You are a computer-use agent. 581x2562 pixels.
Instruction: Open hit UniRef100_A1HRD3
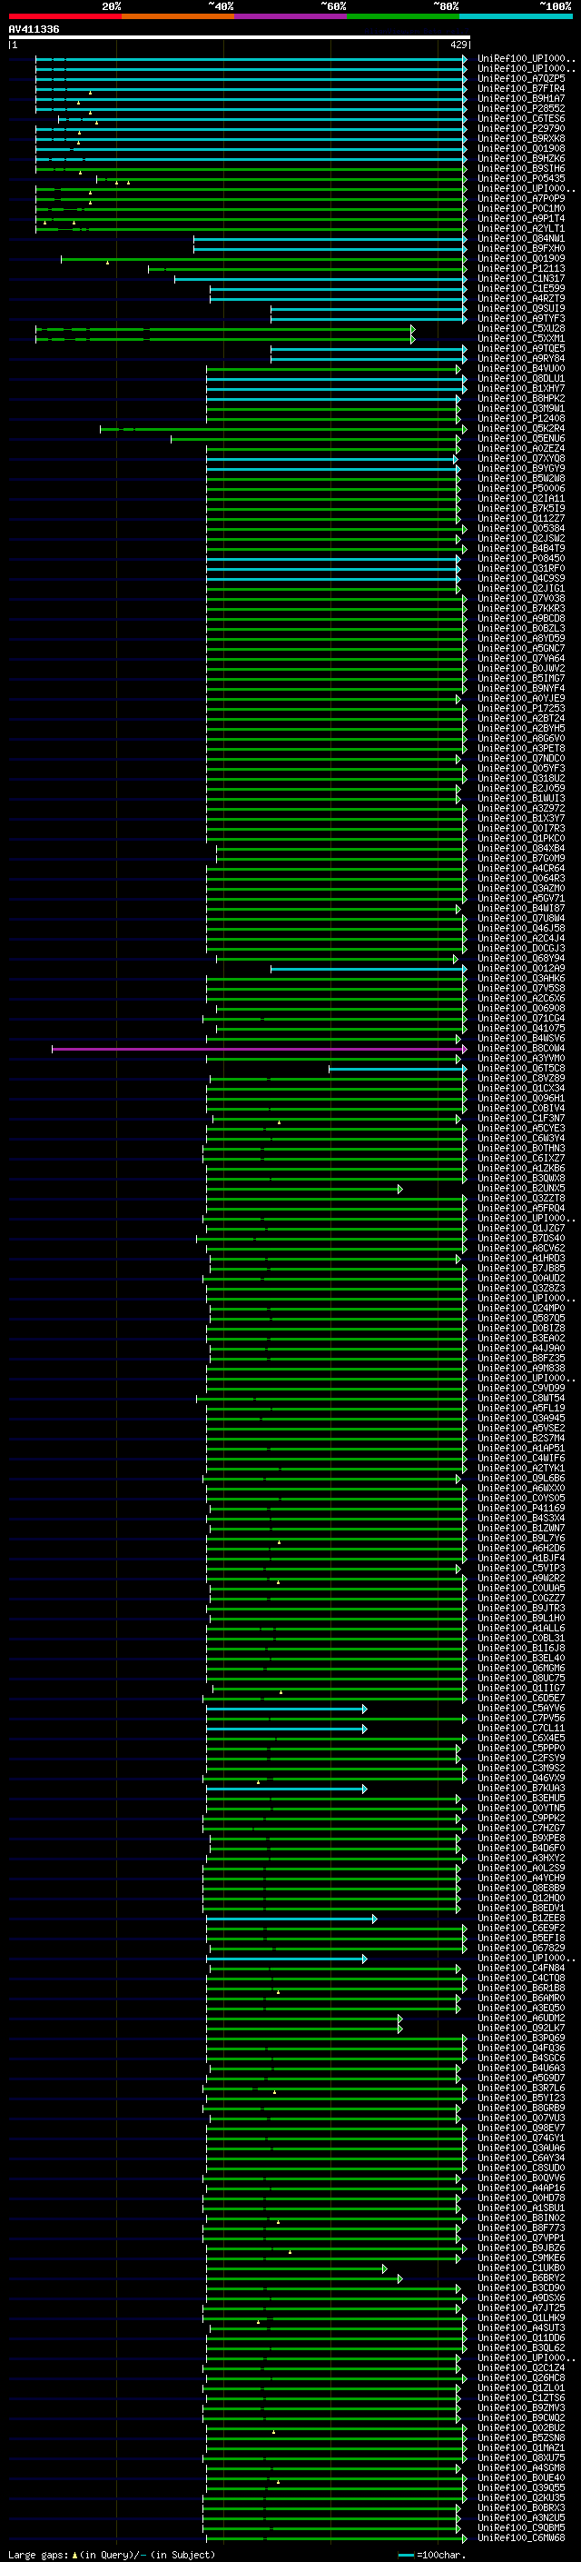521,1258
